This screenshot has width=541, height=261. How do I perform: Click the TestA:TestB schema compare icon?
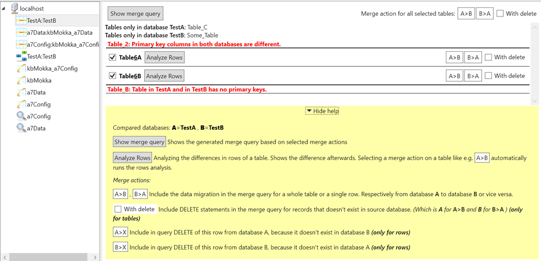pyautogui.click(x=21, y=56)
